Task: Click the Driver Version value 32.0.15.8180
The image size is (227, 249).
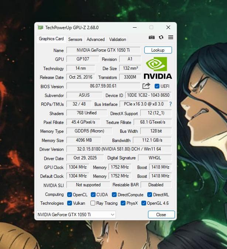Action: (x=119, y=149)
